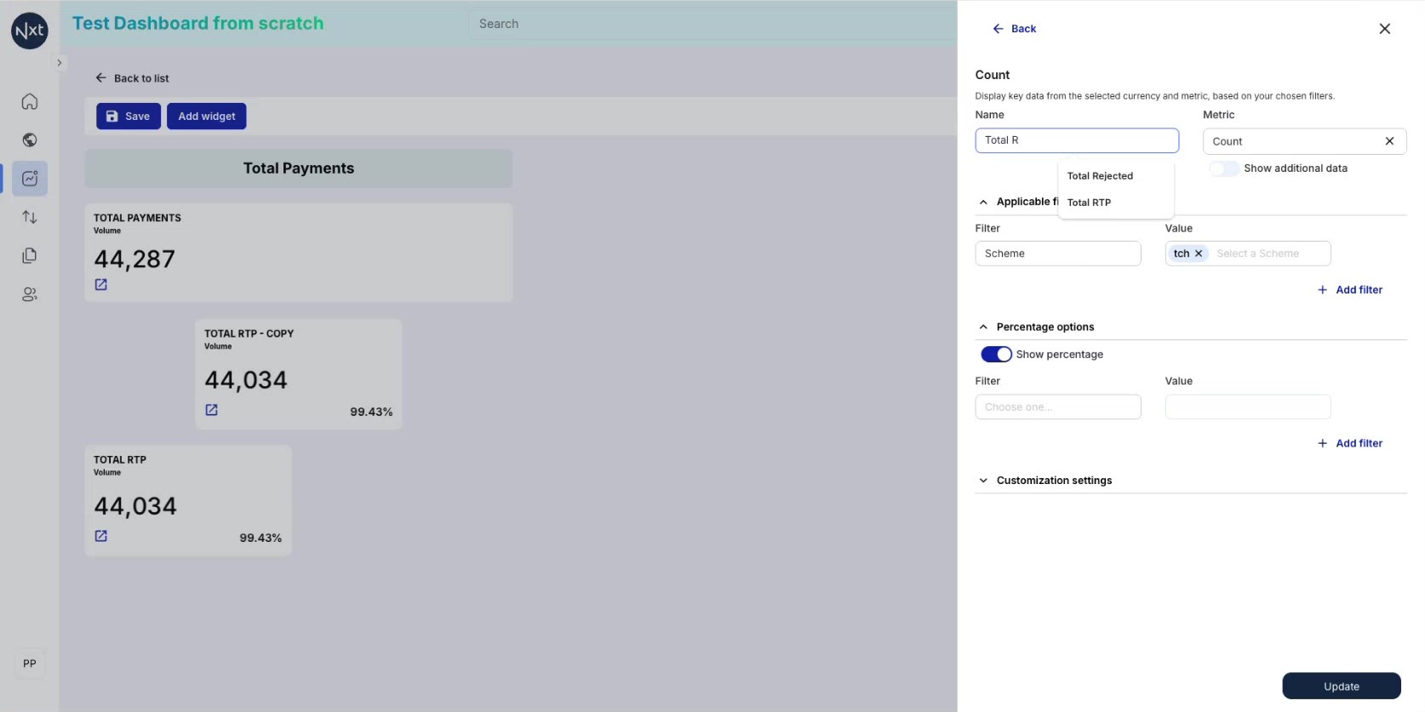Screen dimensions: 1425x712
Task: Disable Show percentage toggle
Action: click(x=996, y=355)
